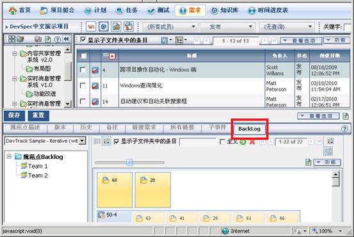The image size is (354, 237).
Task: Click the red X clear search icon
Action: click(252, 142)
